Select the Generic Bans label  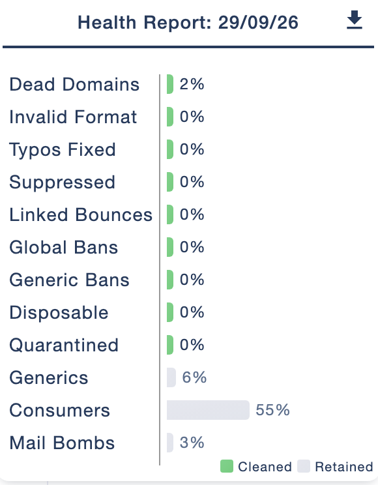[x=69, y=280]
